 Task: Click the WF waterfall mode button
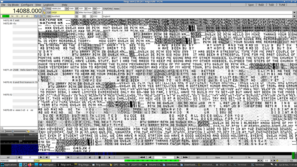pos(8,157)
